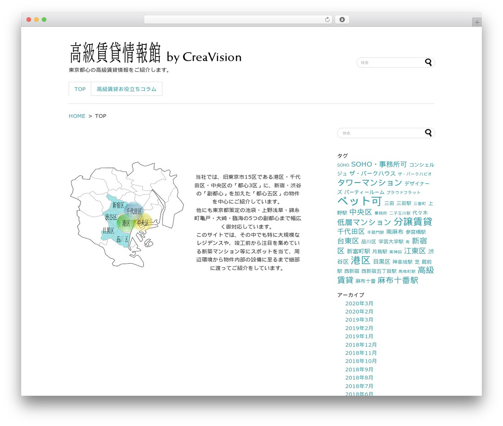Open the 2020年2月 archive
Viewport: 503px width, 426px height.
359,312
